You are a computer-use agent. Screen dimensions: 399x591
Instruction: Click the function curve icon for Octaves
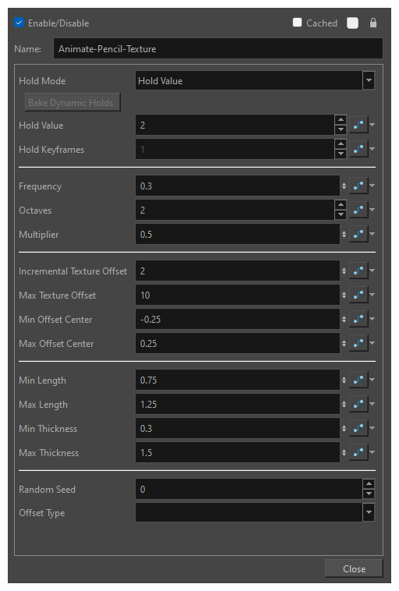pyautogui.click(x=358, y=210)
